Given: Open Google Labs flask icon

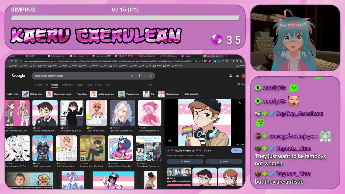Looking at the screenshot, I should click(x=231, y=76).
